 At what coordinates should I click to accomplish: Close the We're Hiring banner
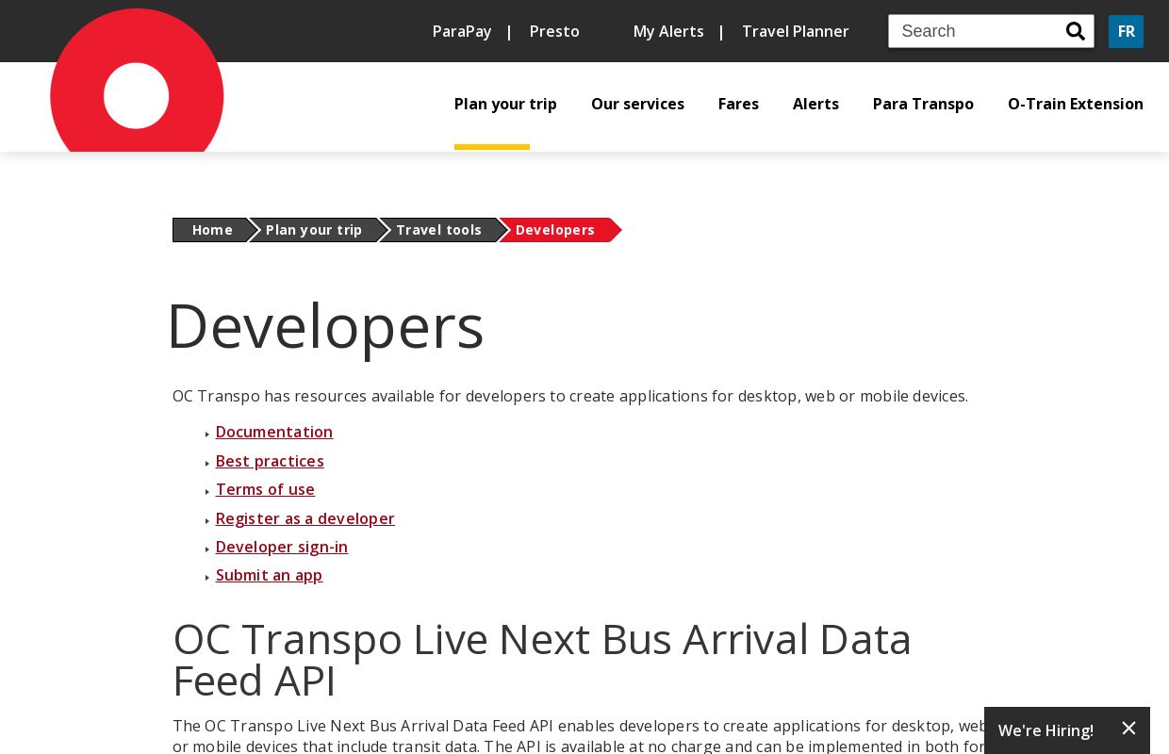pyautogui.click(x=1129, y=728)
